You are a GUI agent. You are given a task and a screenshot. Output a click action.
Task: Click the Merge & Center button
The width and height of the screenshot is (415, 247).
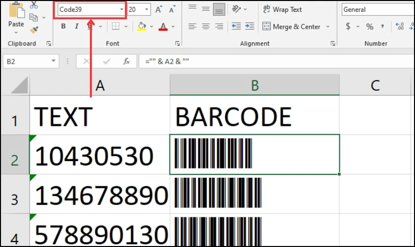point(291,27)
